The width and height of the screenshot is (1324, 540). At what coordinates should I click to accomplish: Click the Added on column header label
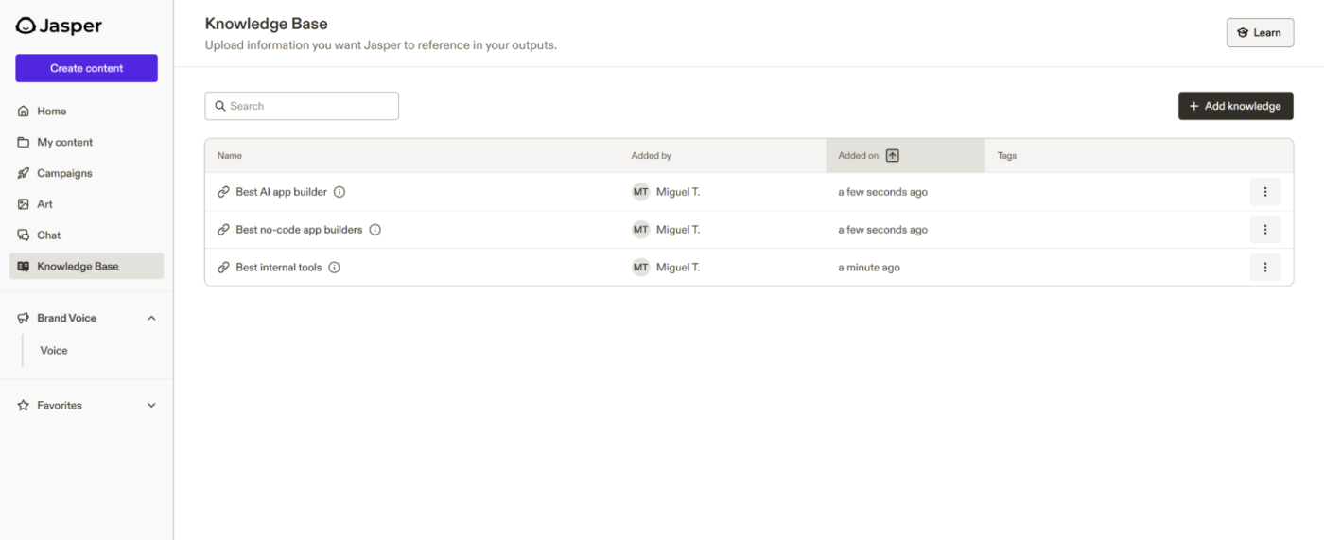pyautogui.click(x=859, y=156)
